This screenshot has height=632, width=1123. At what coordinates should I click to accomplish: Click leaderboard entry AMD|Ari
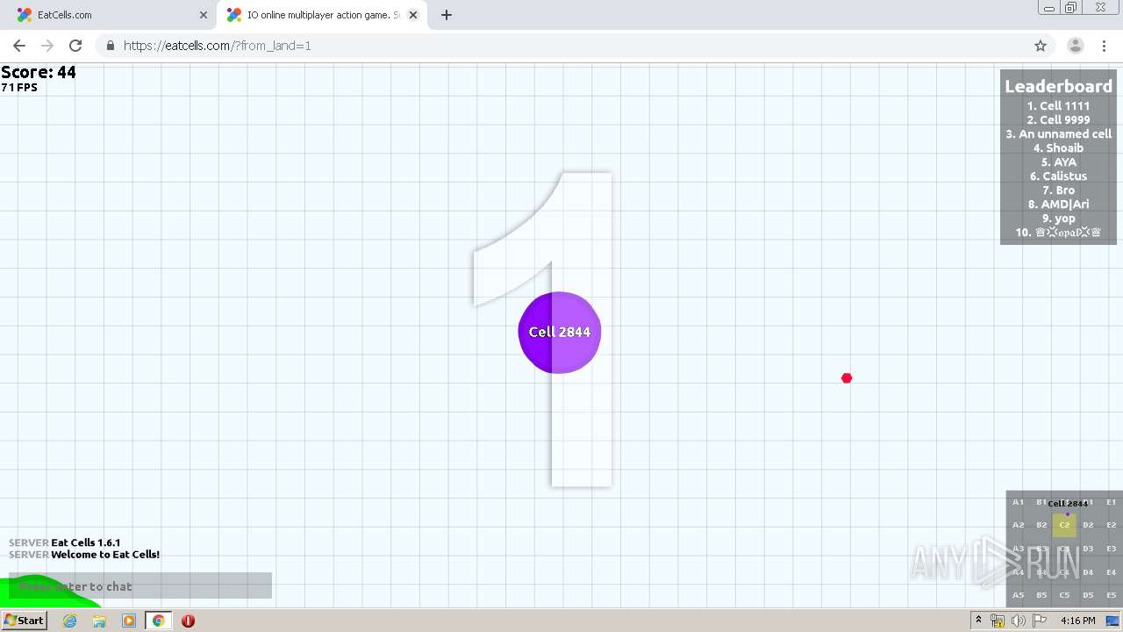pos(1058,204)
